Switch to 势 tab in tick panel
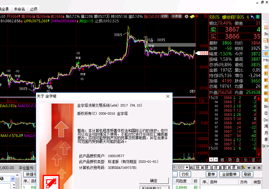The width and height of the screenshot is (269, 189). [x=230, y=160]
